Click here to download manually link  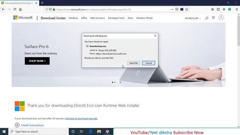coord(81,118)
